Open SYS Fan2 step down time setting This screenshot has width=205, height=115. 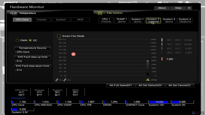33,66
